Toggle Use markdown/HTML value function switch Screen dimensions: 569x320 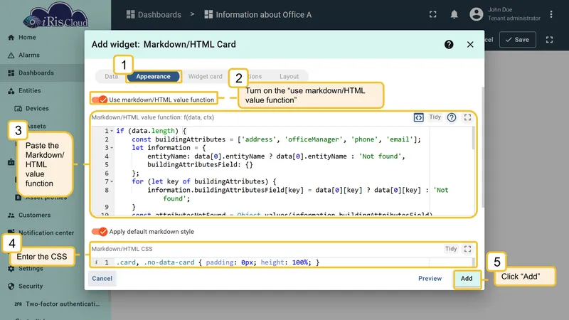tap(100, 100)
